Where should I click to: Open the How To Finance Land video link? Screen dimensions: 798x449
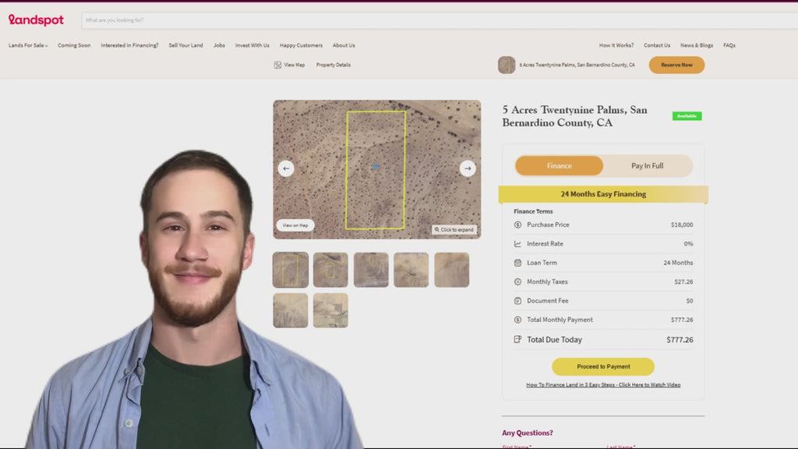pyautogui.click(x=603, y=385)
